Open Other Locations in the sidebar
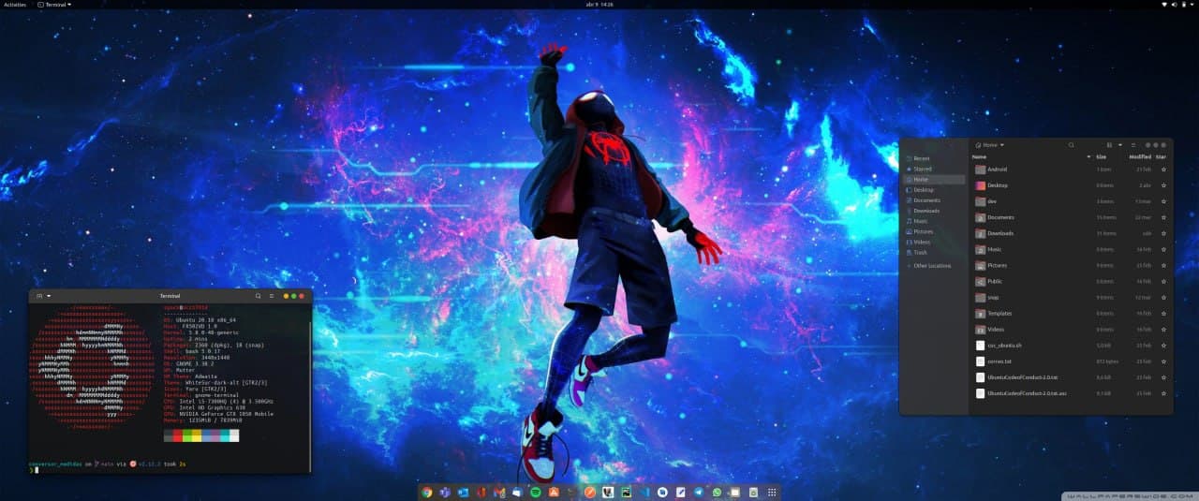The height and width of the screenshot is (501, 1199). coord(931,266)
